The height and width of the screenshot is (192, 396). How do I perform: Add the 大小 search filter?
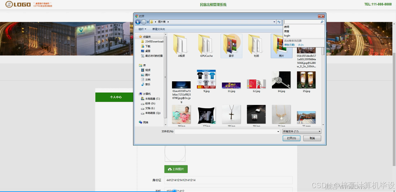coord(301,45)
